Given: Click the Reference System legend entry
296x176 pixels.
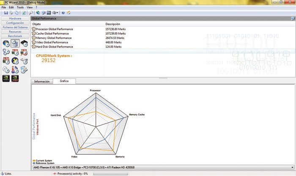Looking at the screenshot, I should pos(44,163).
